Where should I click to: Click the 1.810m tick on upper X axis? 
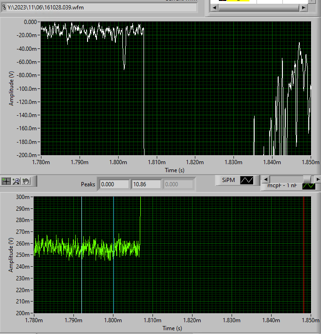click(x=157, y=162)
